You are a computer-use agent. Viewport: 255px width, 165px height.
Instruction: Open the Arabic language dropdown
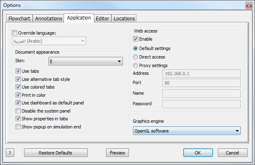pos(49,41)
